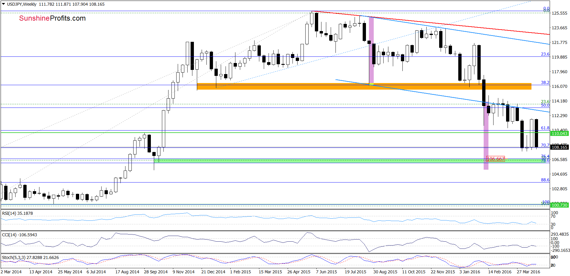This screenshot has height=276, width=570.
Task: Click the 11 Oct 2015 date label
Action: tap(414, 272)
